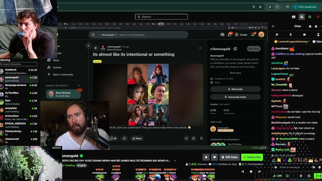This screenshot has width=322, height=181.
Task: Open Mod Tools for r/Asmongold
Action: (x=254, y=49)
